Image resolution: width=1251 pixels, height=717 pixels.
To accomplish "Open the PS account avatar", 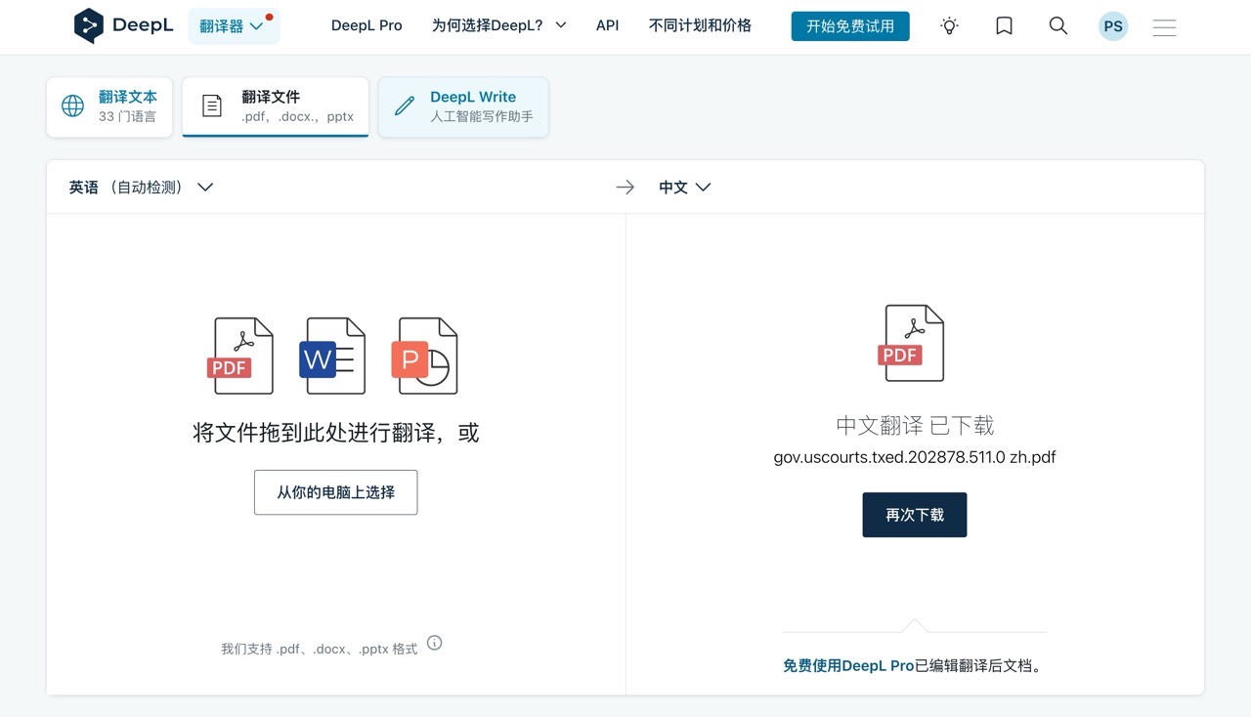I will coord(1113,26).
